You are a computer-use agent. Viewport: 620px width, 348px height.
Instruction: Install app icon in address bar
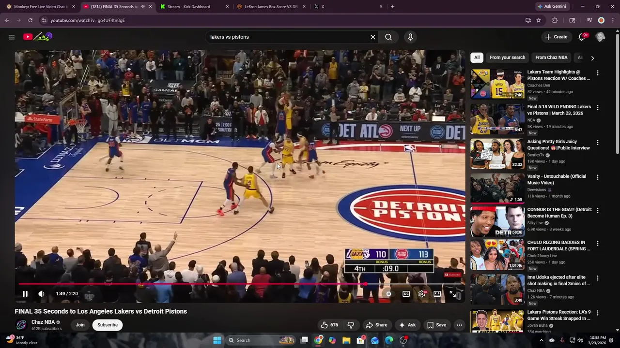click(528, 20)
